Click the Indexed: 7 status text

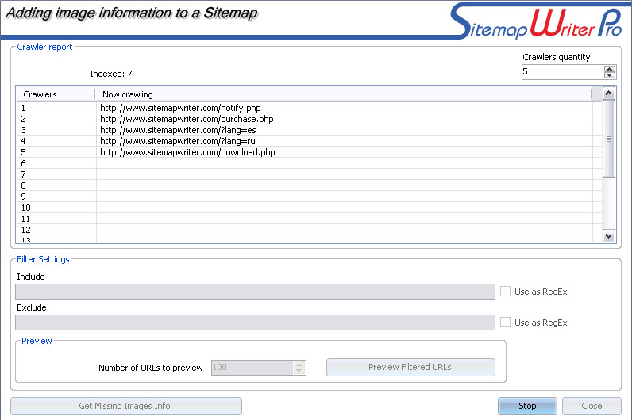111,74
